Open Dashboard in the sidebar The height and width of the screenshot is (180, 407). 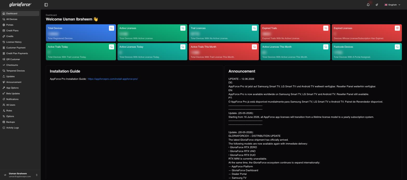[20, 13]
